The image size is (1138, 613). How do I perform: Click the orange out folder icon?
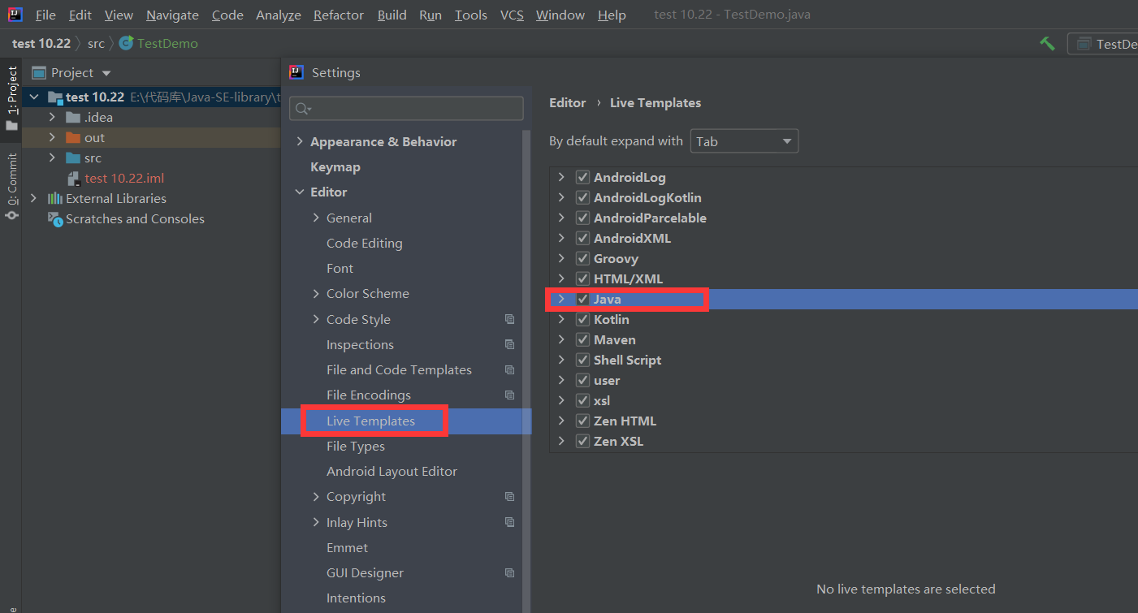pos(73,137)
